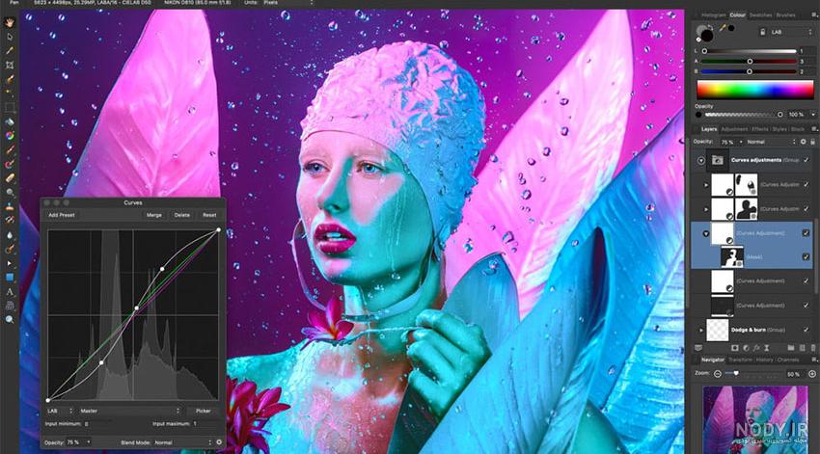
Task: Open Layers panel gear settings
Action: 804,142
